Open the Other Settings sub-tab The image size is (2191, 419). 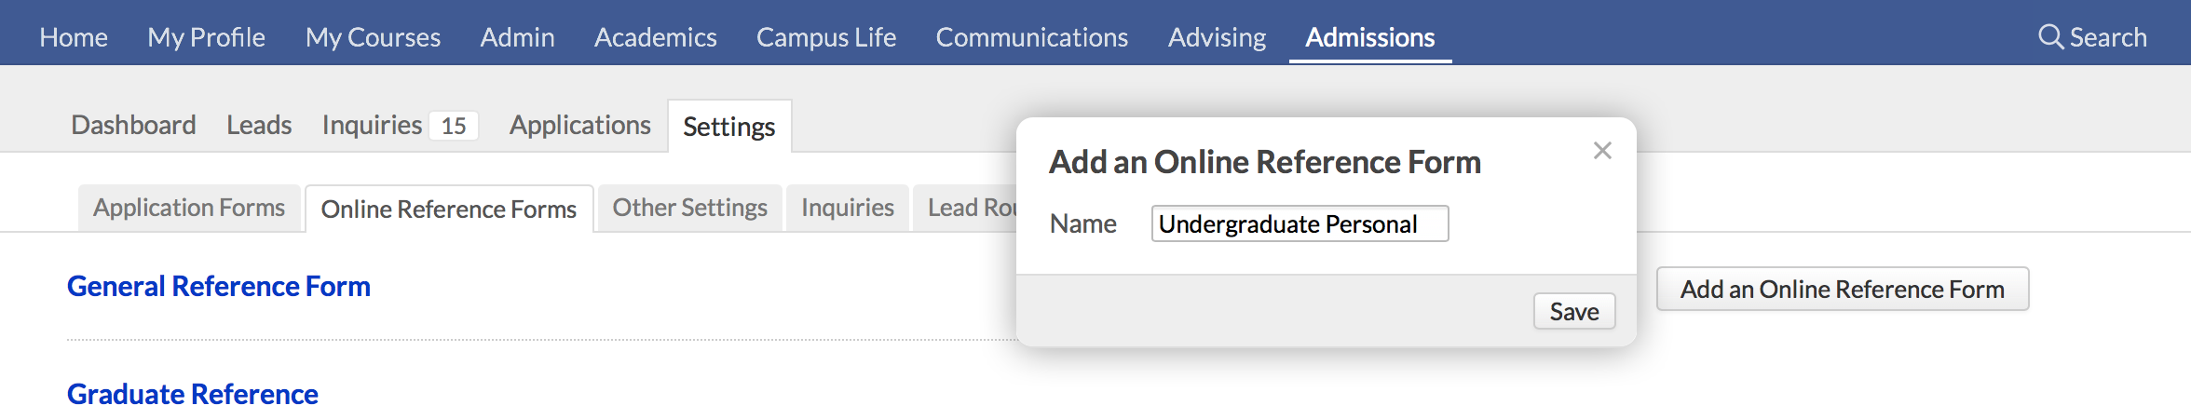pos(689,208)
